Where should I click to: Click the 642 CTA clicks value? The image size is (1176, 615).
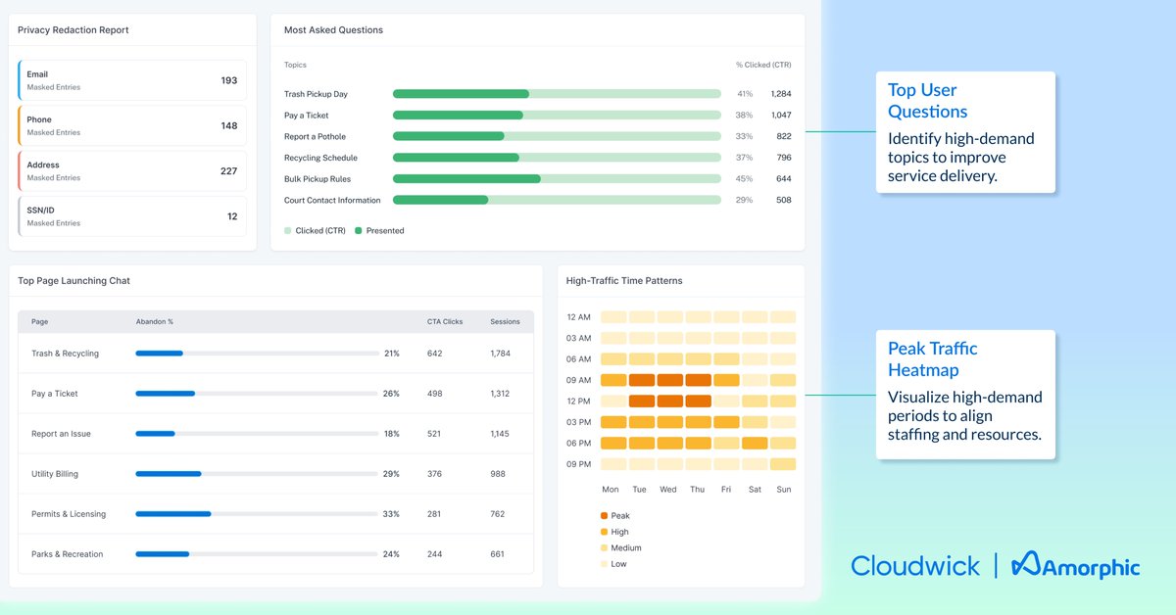[435, 354]
